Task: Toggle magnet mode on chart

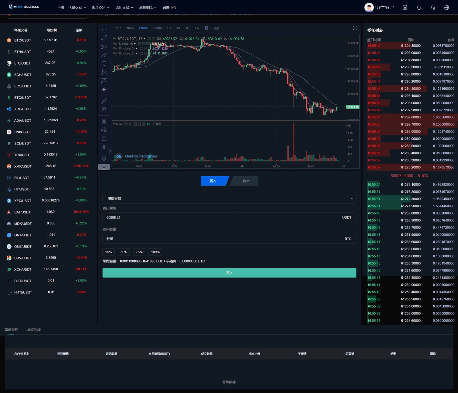Action: [x=104, y=121]
